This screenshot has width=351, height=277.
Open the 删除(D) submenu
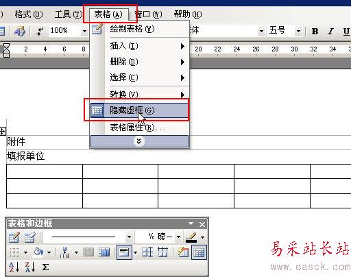(x=140, y=62)
